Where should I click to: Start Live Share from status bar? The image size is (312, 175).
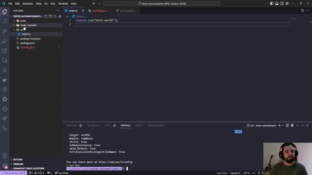click(x=62, y=173)
